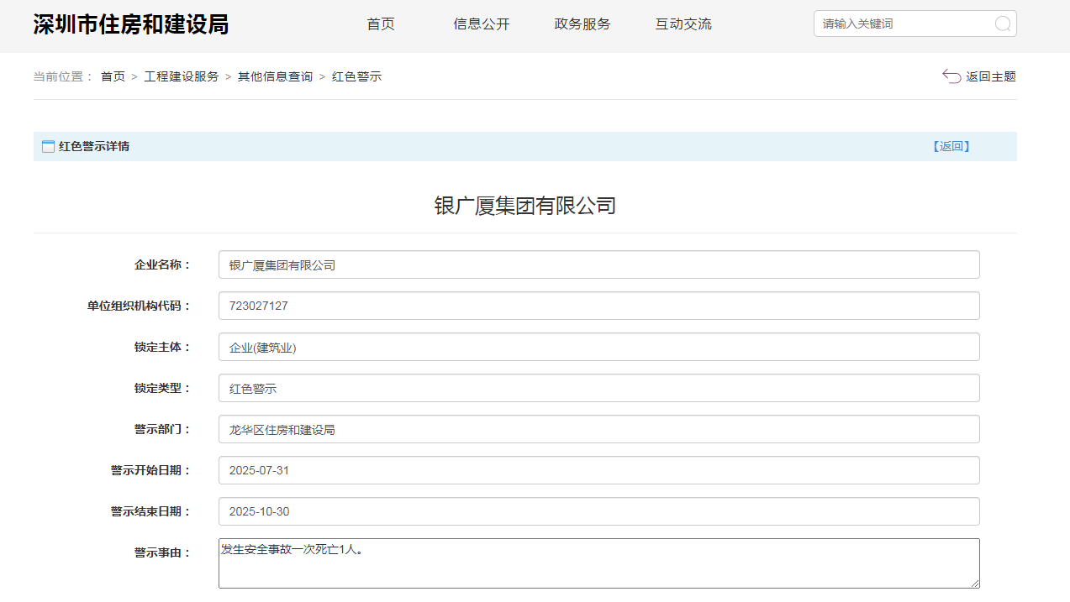The image size is (1070, 602).
Task: Click the return-arrow icon beside 返回主题
Action: [x=951, y=76]
